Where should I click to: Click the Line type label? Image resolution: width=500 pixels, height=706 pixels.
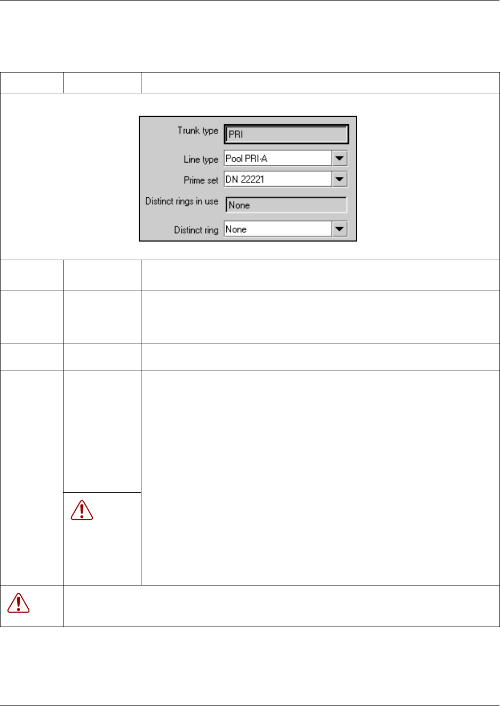coord(201,159)
